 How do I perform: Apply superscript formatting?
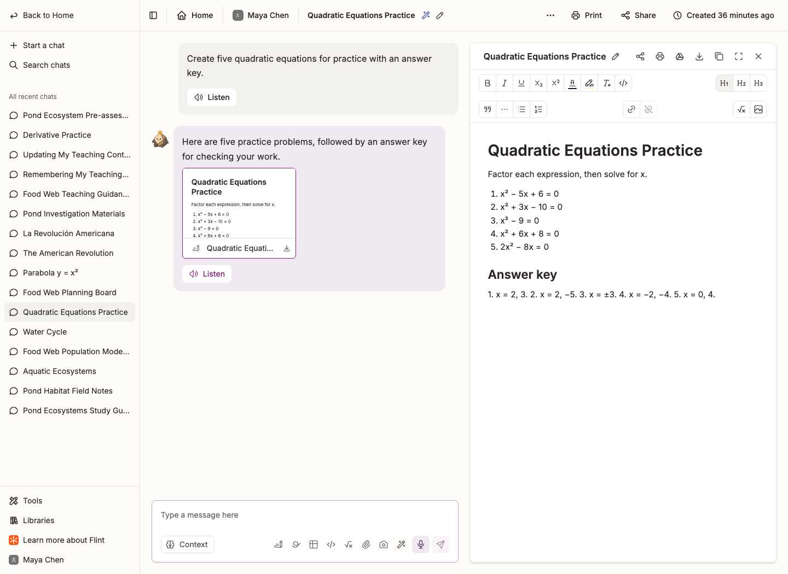click(555, 83)
